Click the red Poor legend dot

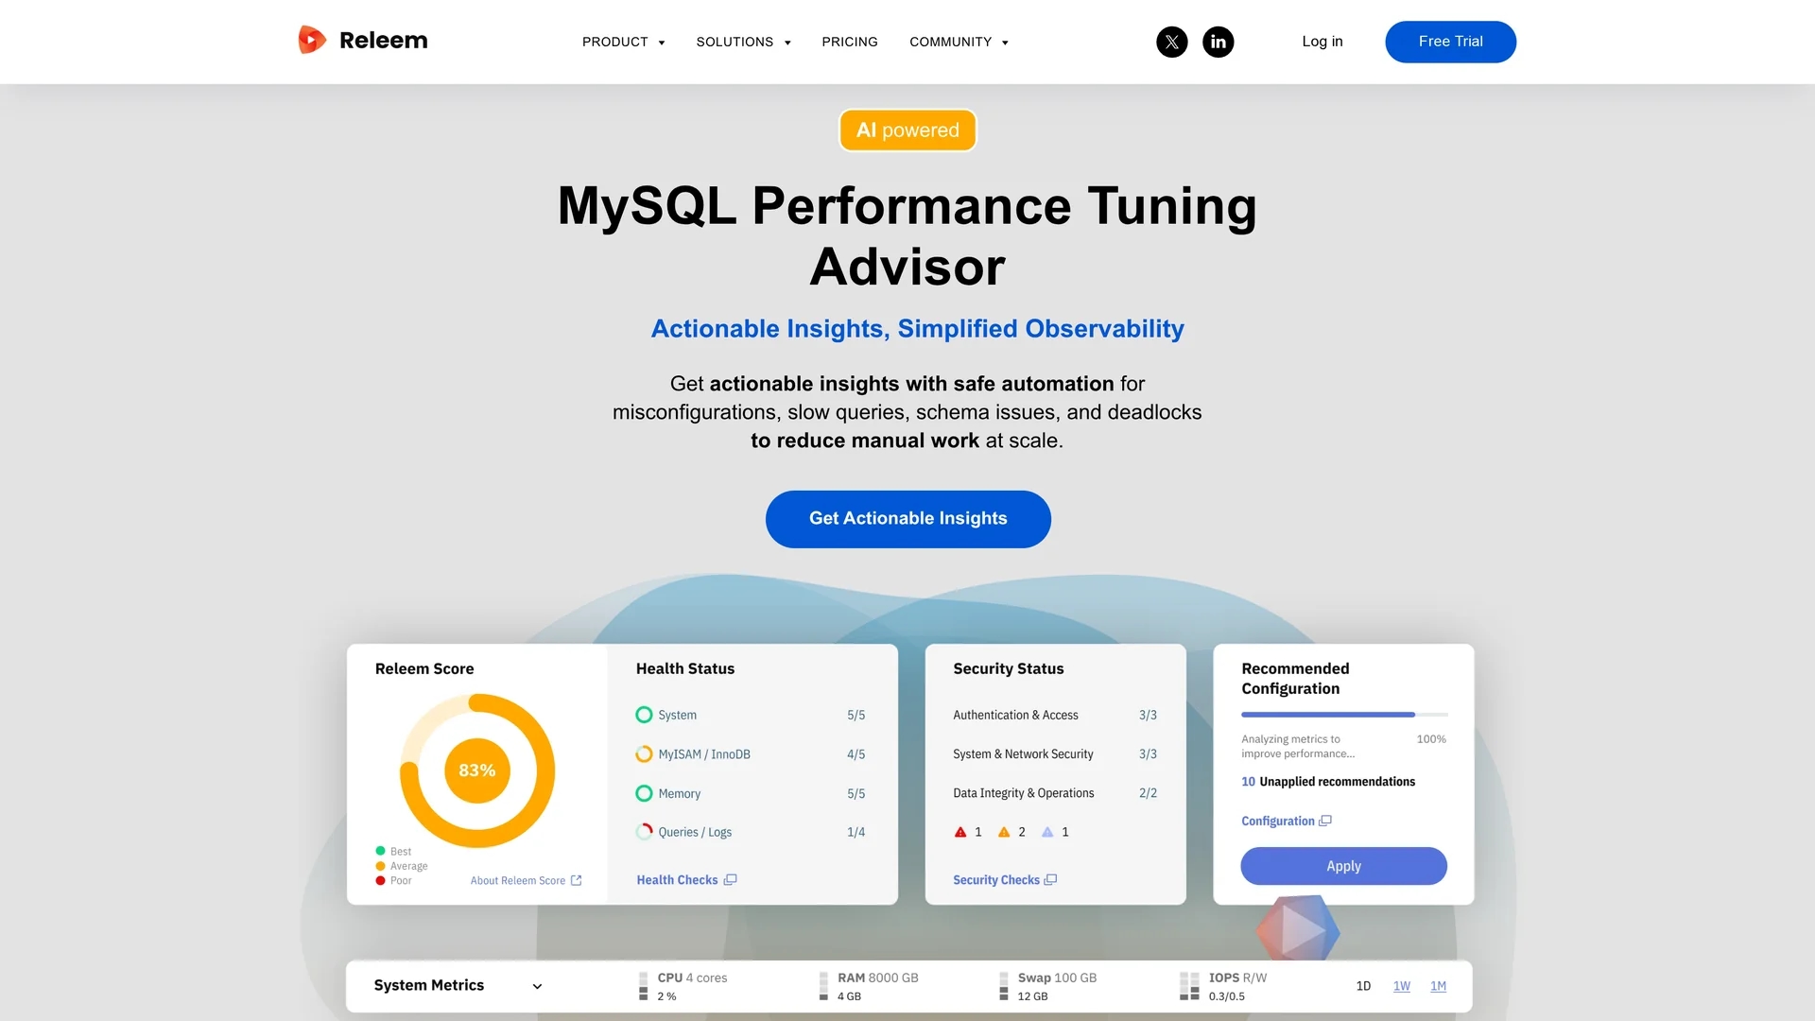coord(380,880)
